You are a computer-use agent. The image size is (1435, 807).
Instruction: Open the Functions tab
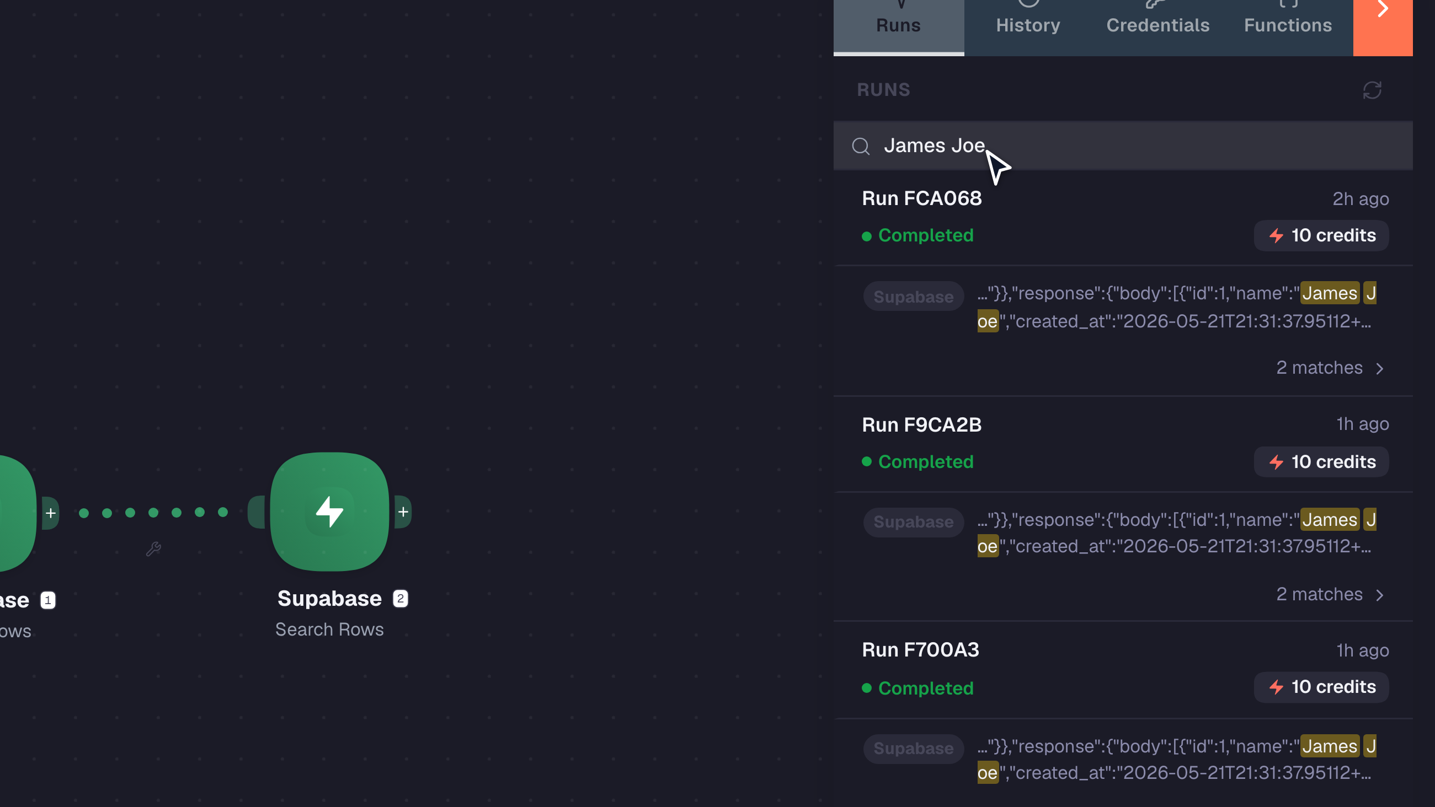click(x=1288, y=25)
